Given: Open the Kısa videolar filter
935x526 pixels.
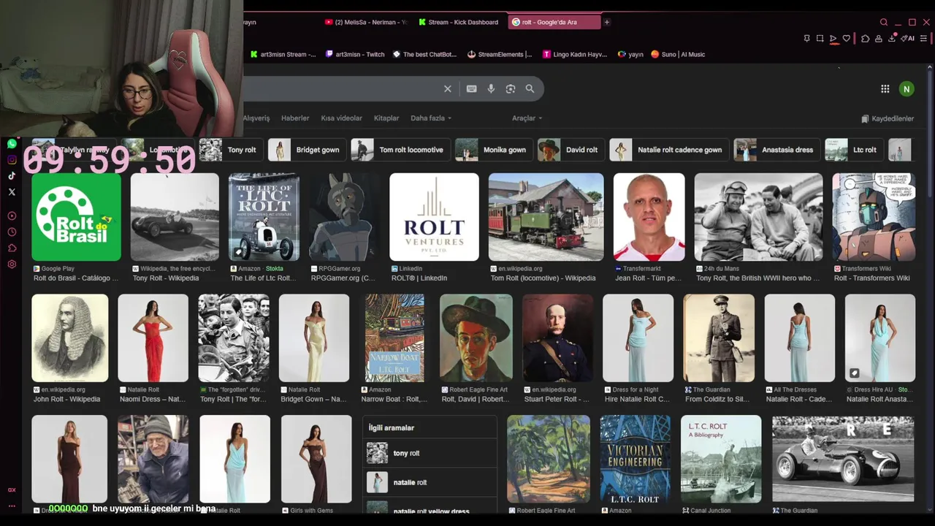Looking at the screenshot, I should [341, 118].
